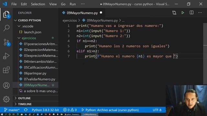The image size is (207, 116).
Task: Open the Selection menu
Action: coord(38,4)
